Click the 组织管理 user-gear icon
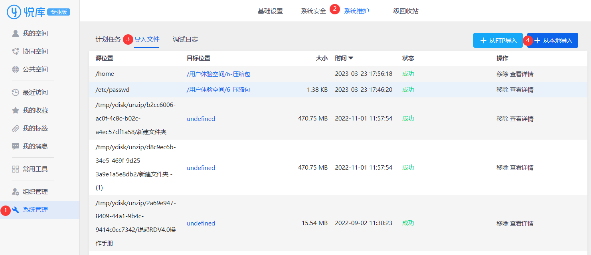Viewport: 591px width, 255px height. pos(16,192)
